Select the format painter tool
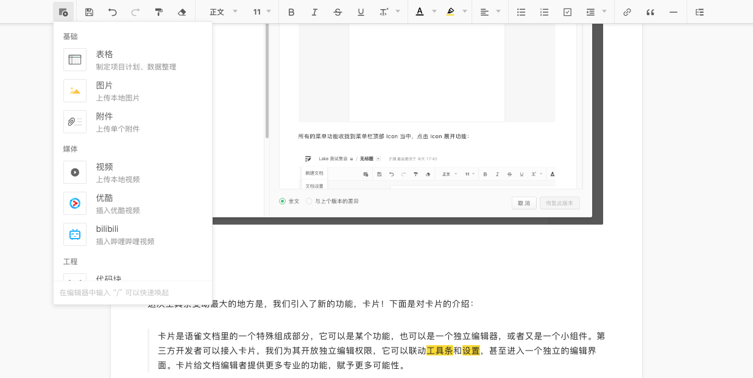 click(158, 12)
